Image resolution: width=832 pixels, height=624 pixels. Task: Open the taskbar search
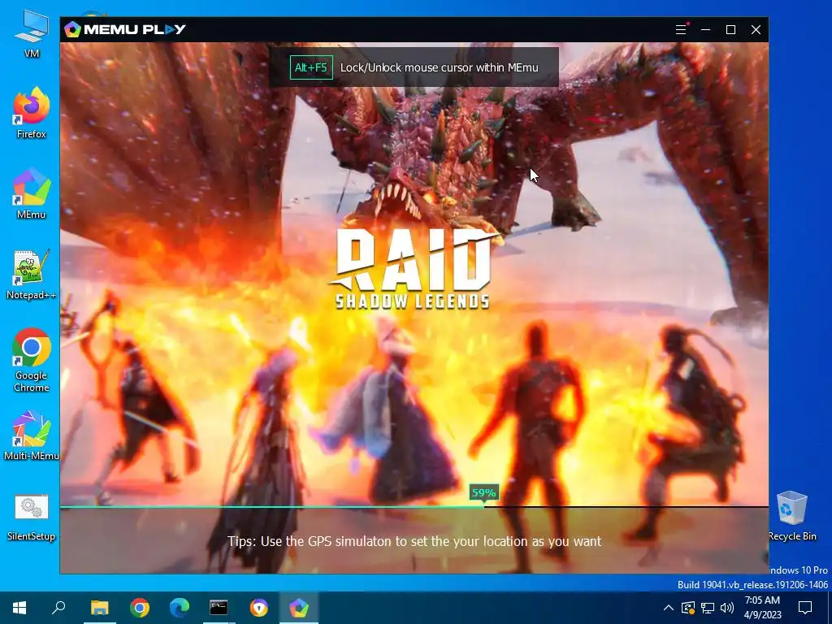pyautogui.click(x=58, y=608)
